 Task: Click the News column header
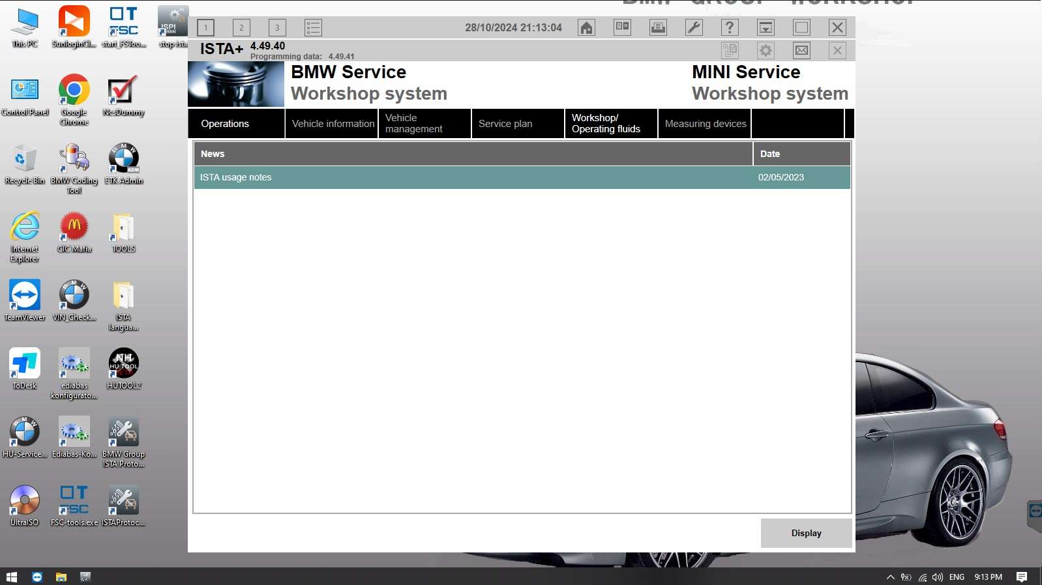pyautogui.click(x=473, y=154)
